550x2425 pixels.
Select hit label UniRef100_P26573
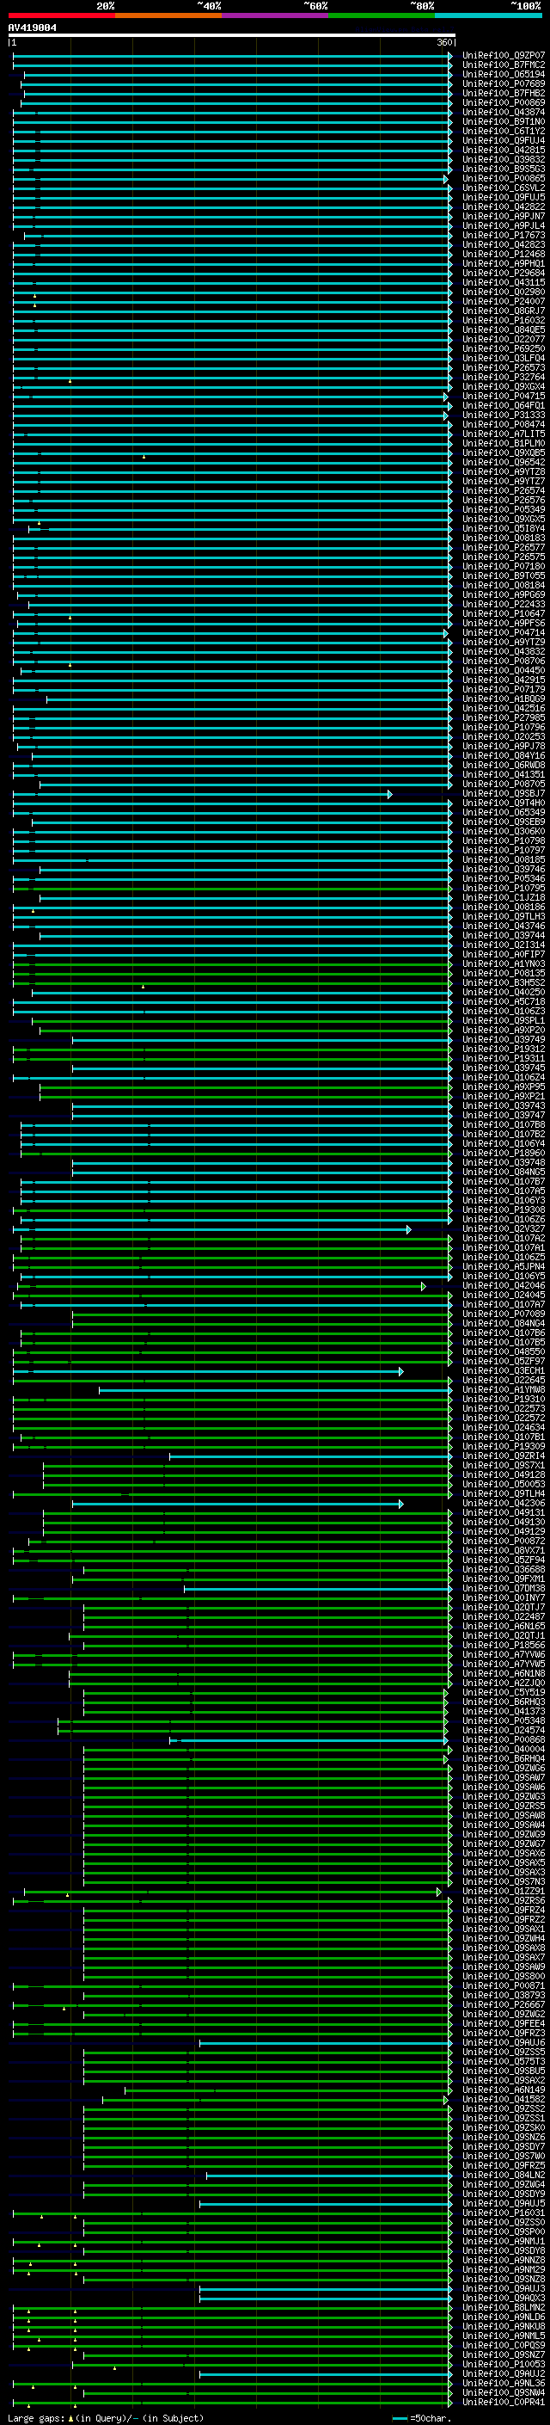[x=504, y=367]
